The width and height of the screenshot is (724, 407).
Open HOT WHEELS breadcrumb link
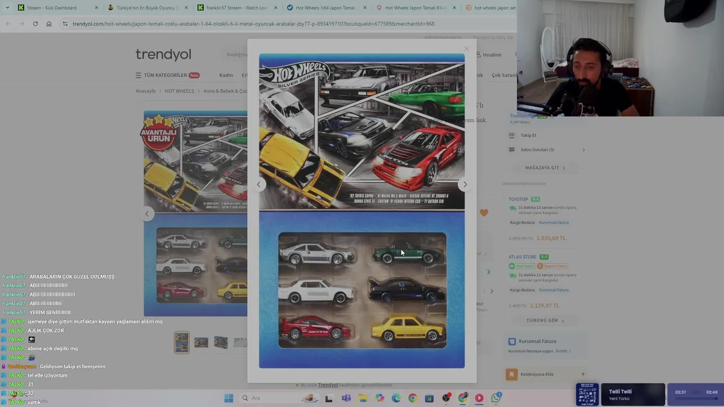pyautogui.click(x=179, y=91)
